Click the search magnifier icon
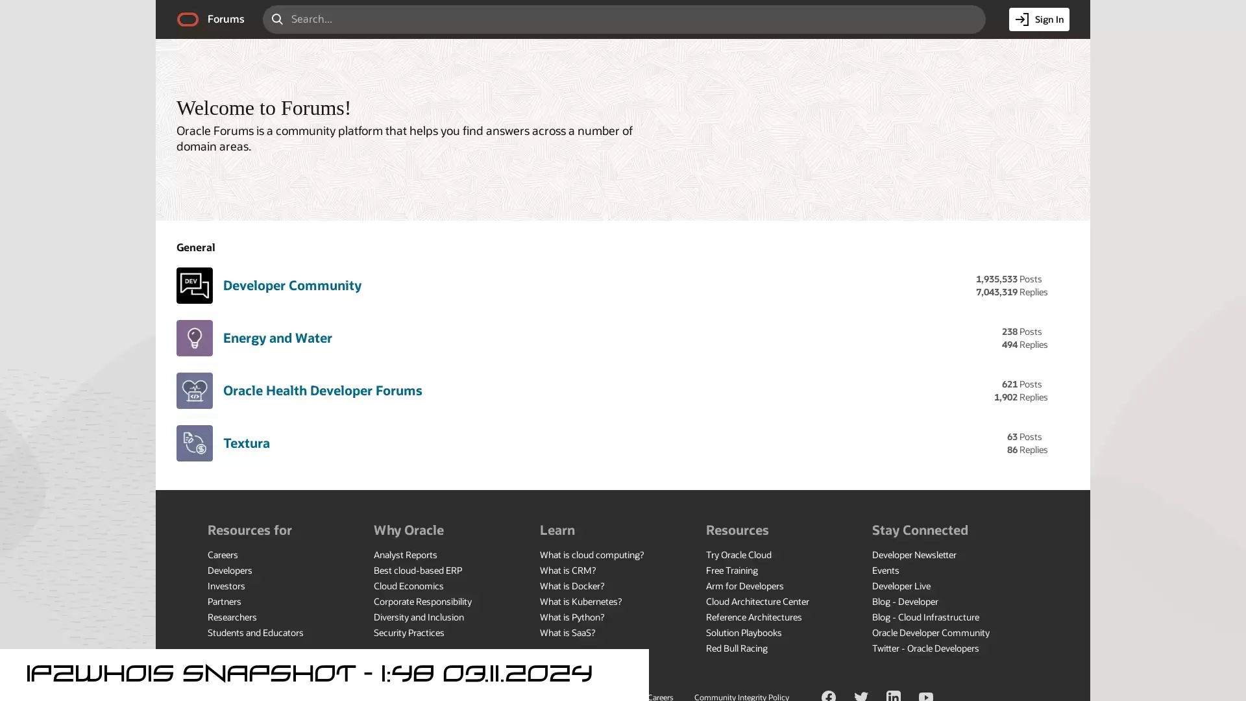Viewport: 1246px width, 701px height. (277, 19)
